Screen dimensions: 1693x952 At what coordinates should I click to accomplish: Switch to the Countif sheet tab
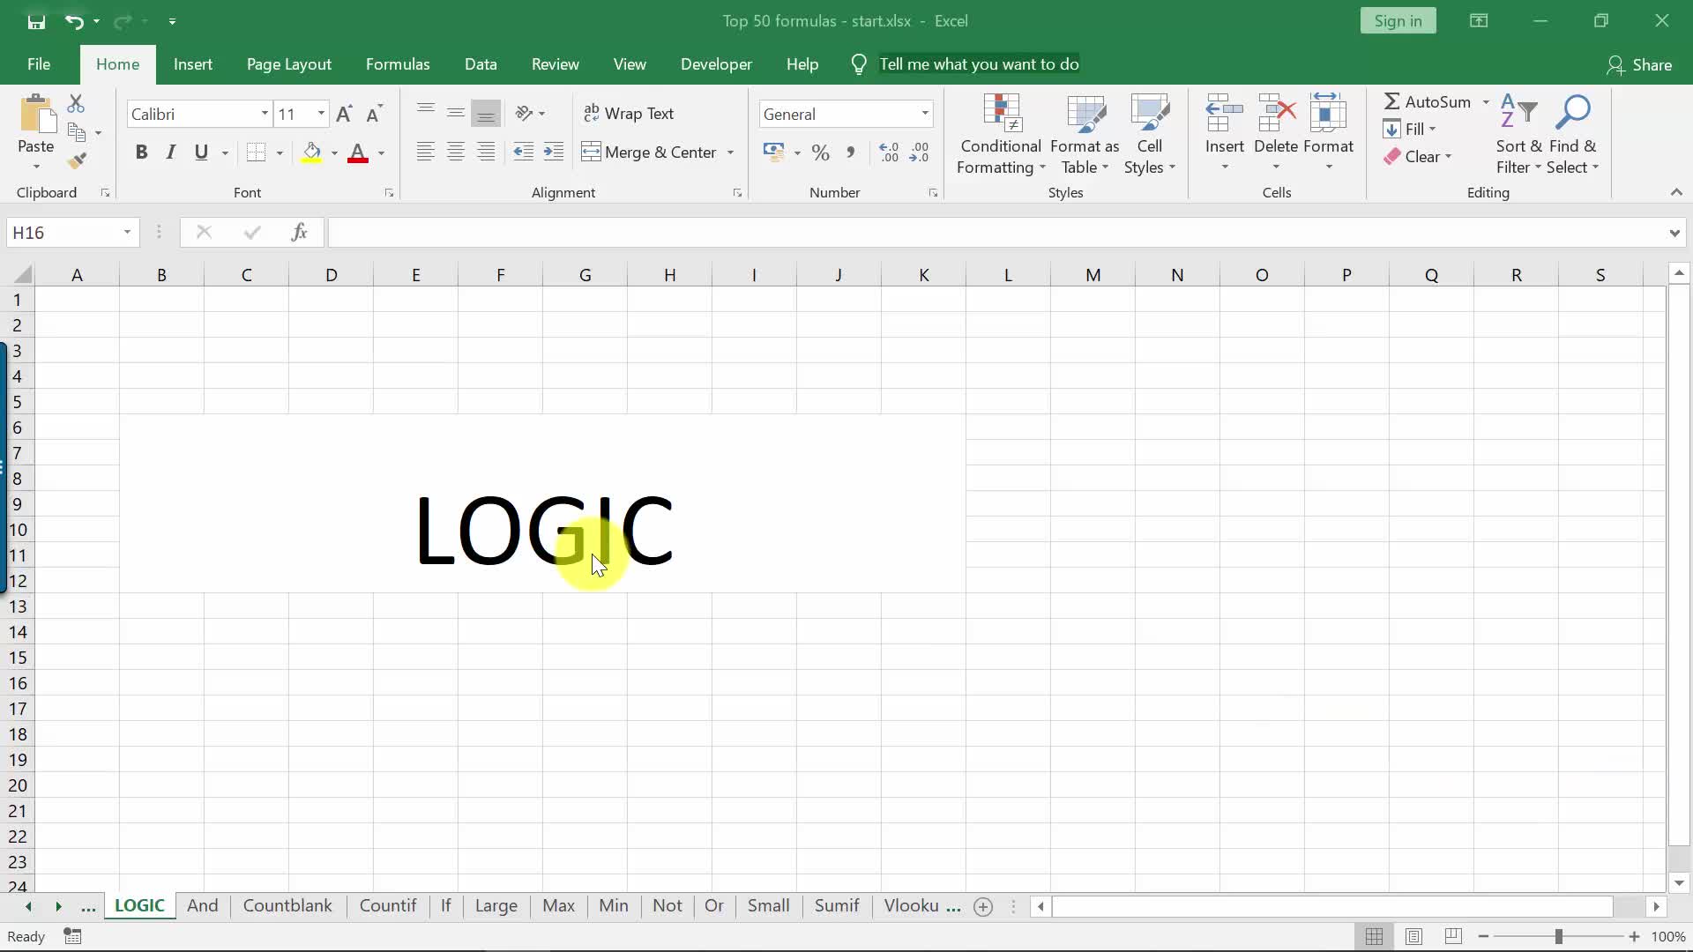click(x=387, y=905)
